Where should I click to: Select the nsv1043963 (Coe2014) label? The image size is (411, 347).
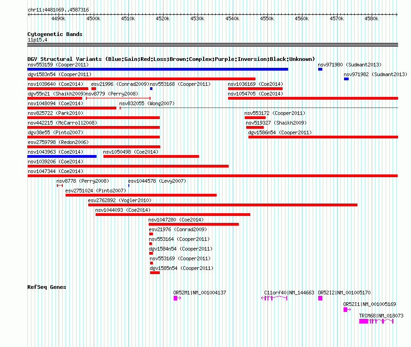55,152
